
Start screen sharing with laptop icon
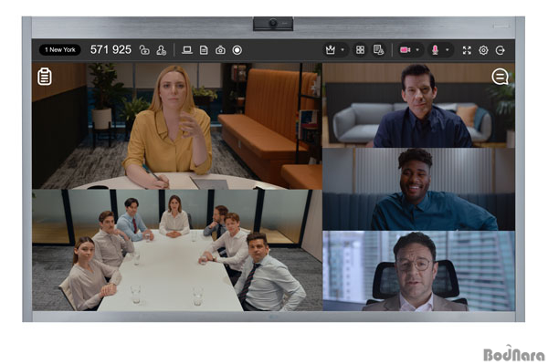coord(187,50)
